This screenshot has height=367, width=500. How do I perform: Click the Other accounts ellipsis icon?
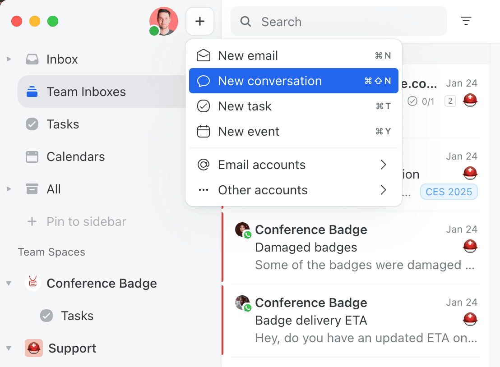[204, 190]
